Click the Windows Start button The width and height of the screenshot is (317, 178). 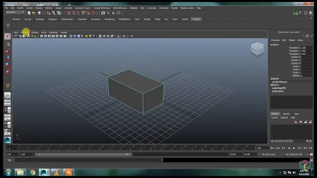(x=8, y=173)
